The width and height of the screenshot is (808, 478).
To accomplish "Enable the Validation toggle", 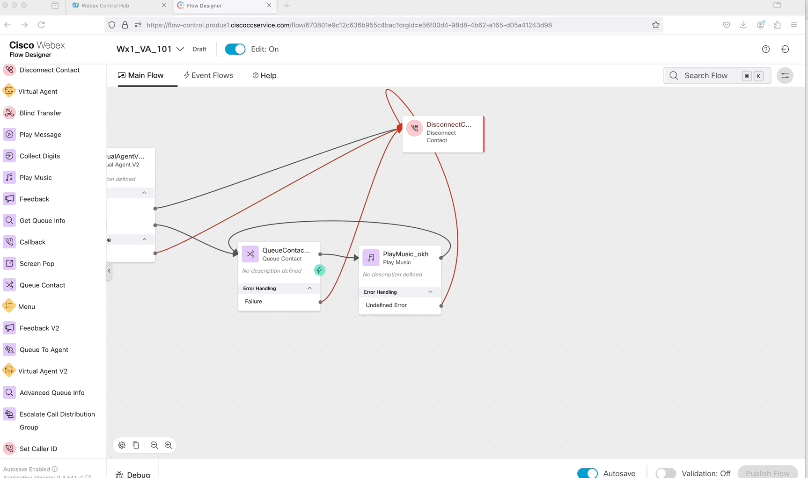I will click(x=665, y=473).
